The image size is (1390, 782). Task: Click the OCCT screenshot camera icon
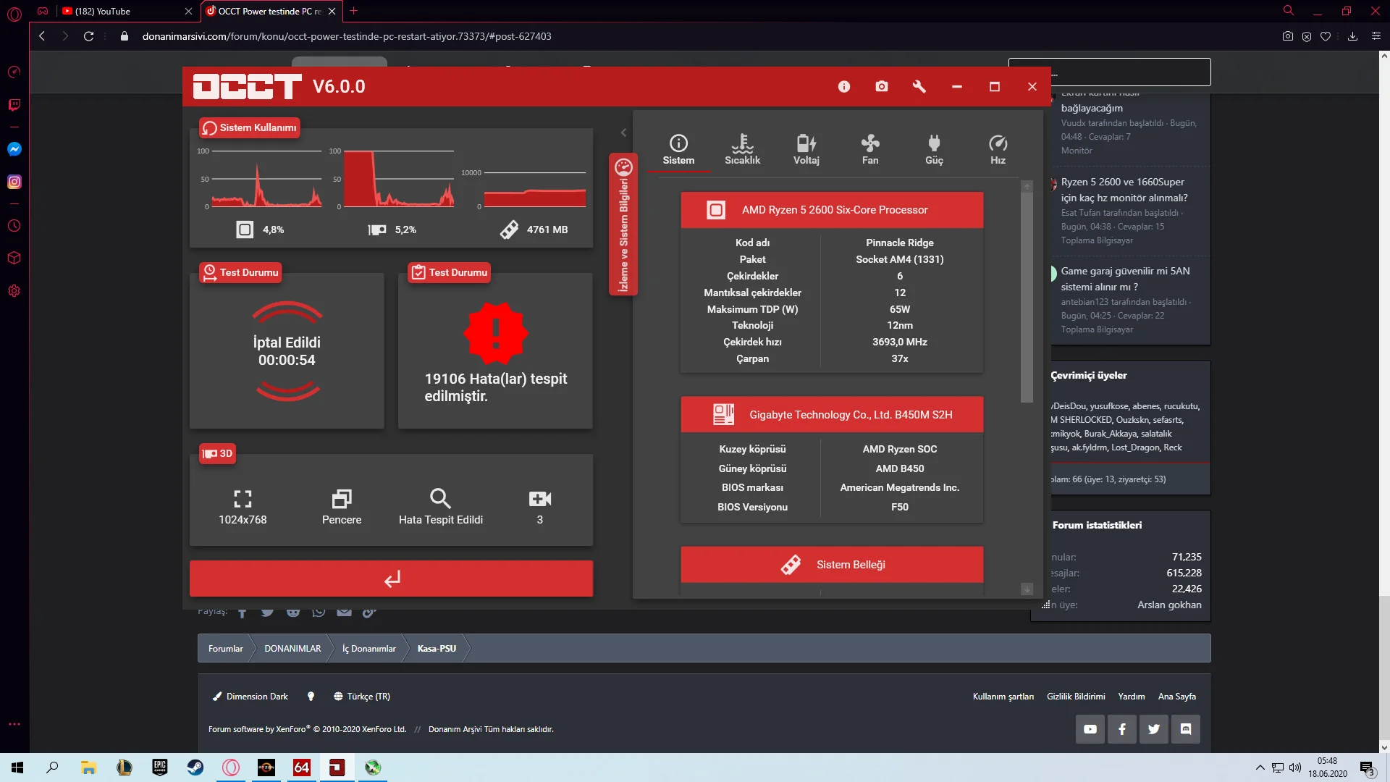click(881, 87)
